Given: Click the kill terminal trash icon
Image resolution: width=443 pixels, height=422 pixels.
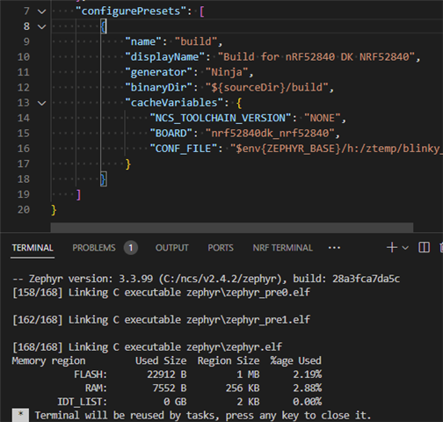Looking at the screenshot, I should coord(441,248).
